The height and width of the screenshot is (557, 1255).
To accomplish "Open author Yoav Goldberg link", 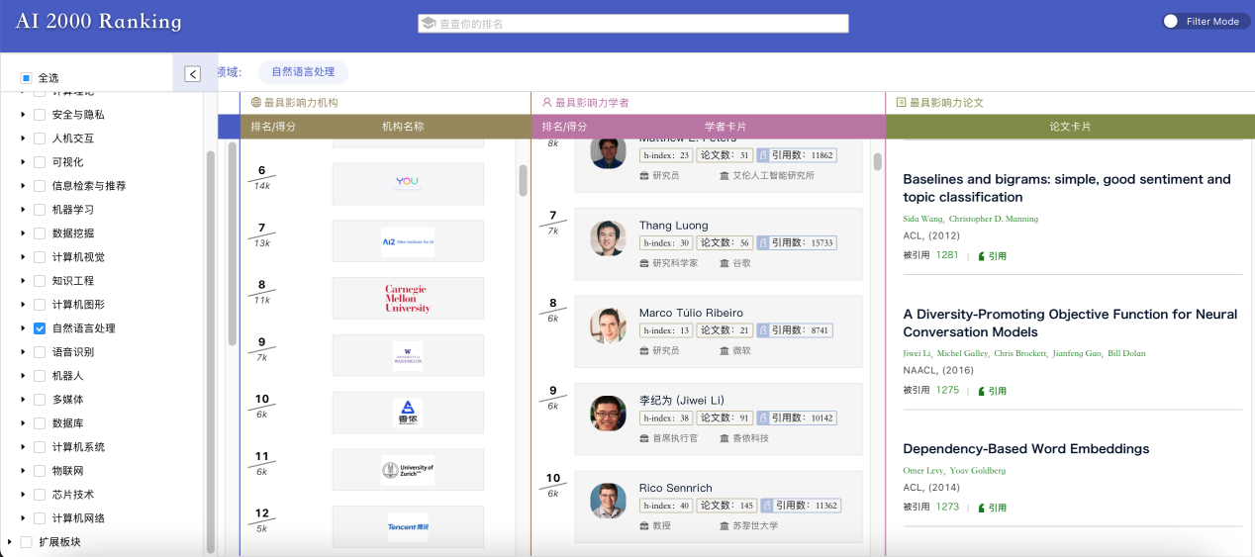I will [x=978, y=471].
